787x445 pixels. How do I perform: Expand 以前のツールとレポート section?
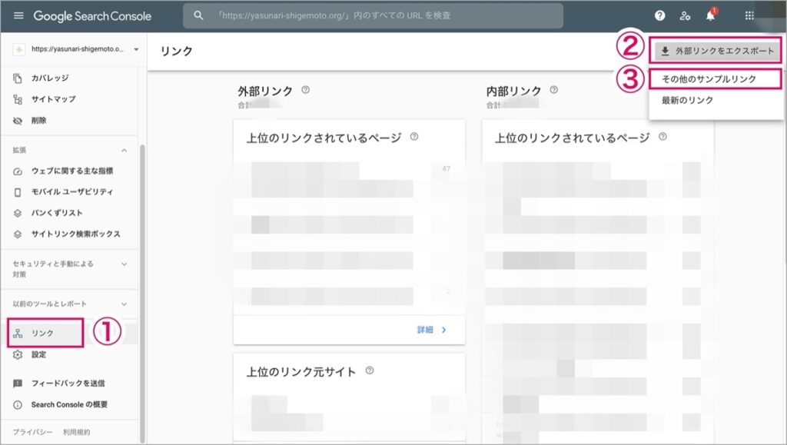124,304
